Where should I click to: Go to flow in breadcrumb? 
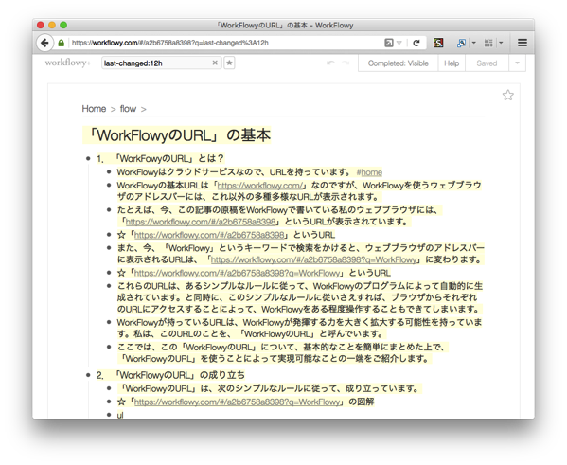128,109
